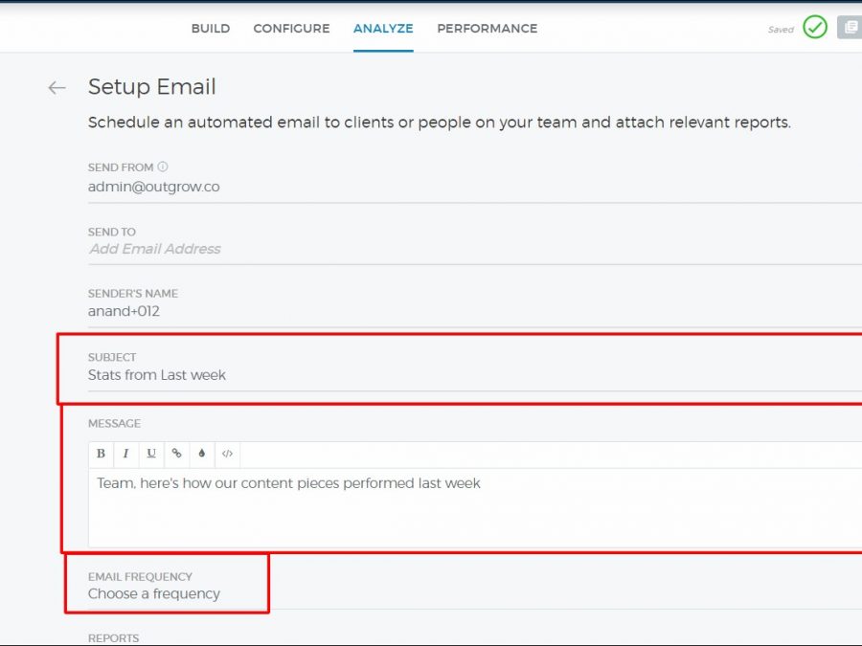
Task: Click the back arrow beside Setup Email
Action: click(57, 88)
